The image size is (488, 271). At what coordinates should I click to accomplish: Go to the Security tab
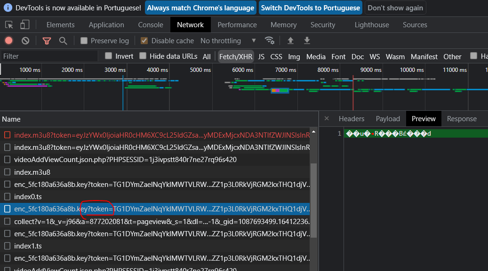tap(323, 25)
